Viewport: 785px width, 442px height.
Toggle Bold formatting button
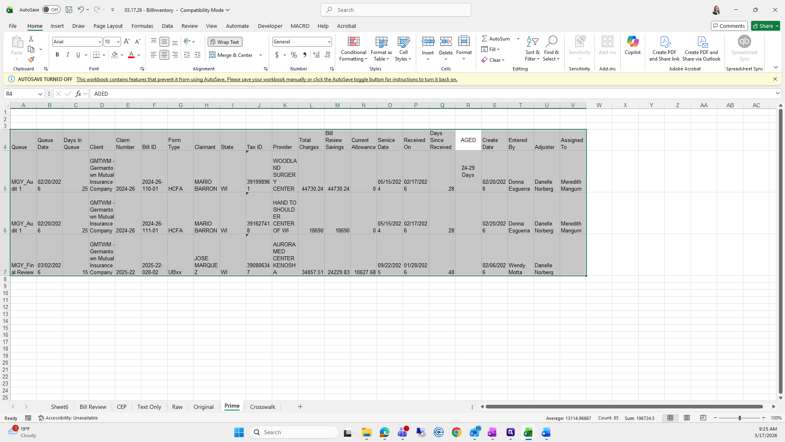57,55
